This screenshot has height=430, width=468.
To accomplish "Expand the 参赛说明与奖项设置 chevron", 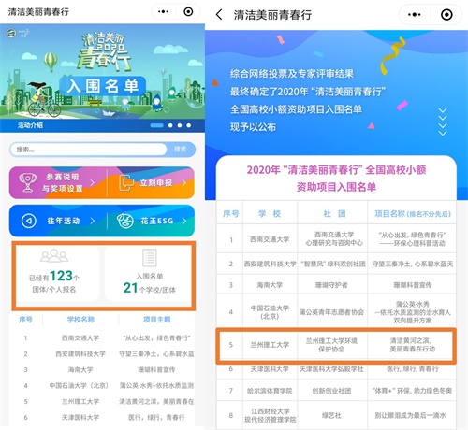I will tap(93, 183).
